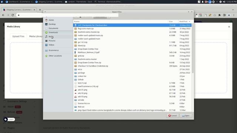Select Linkon Vai folder
Viewport: 237px width, 133px height.
[x=132, y=76]
